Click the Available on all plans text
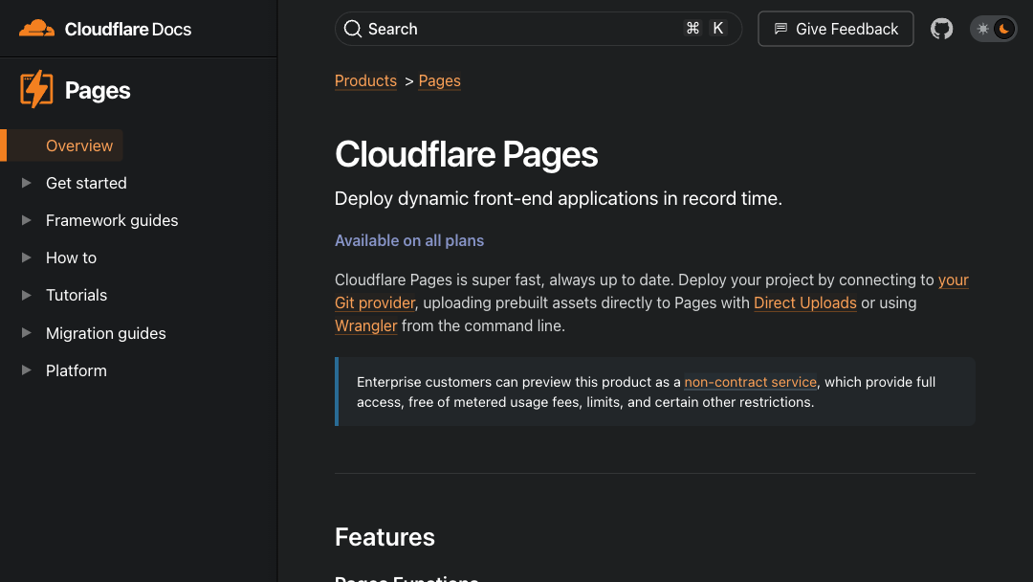 (409, 240)
